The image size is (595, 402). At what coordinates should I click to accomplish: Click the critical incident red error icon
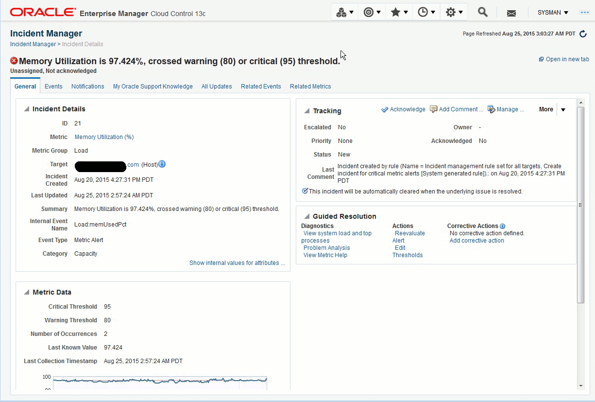14,61
